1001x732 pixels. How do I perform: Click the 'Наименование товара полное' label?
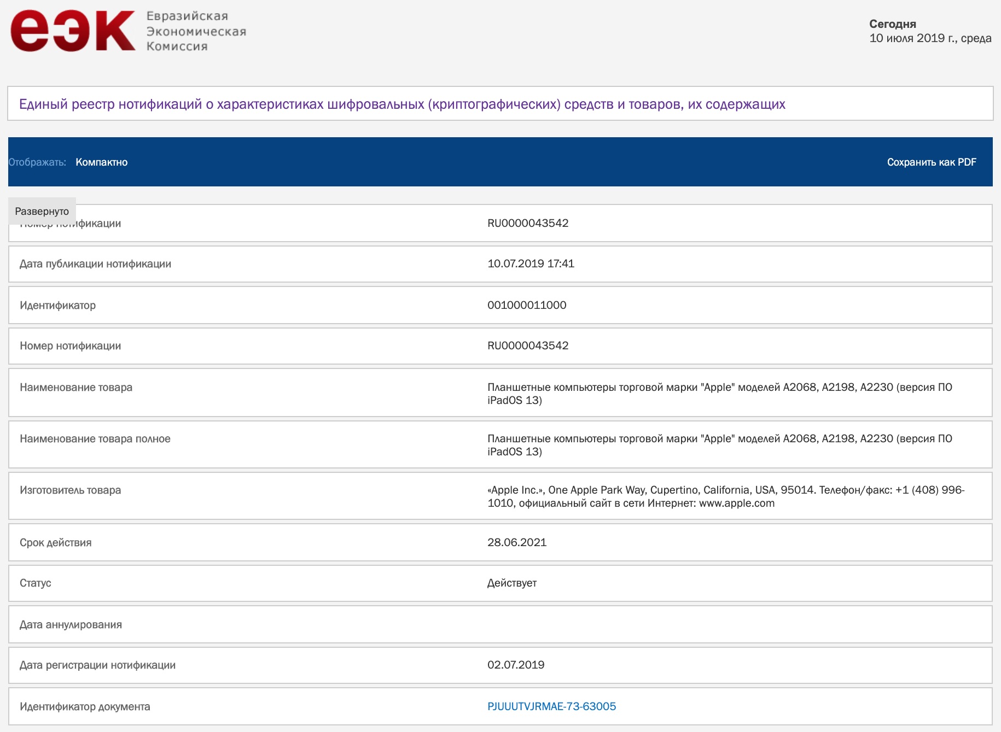click(x=95, y=439)
